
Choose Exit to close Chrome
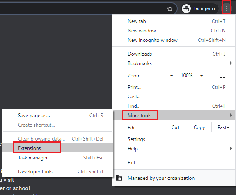pyautogui.click(x=174, y=163)
